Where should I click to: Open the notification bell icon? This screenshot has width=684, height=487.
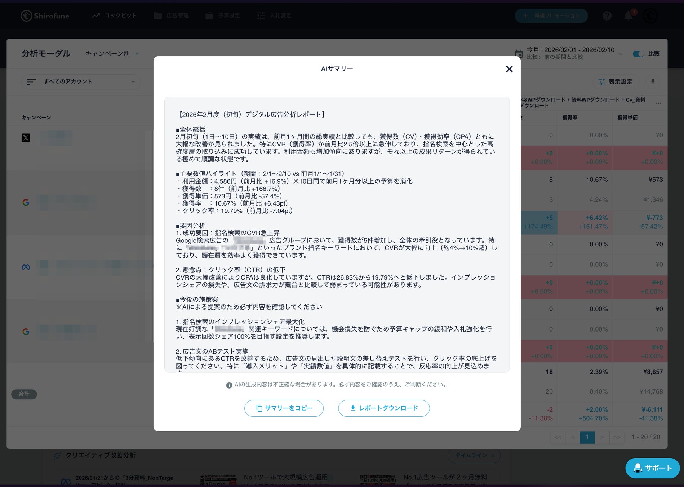tap(629, 16)
